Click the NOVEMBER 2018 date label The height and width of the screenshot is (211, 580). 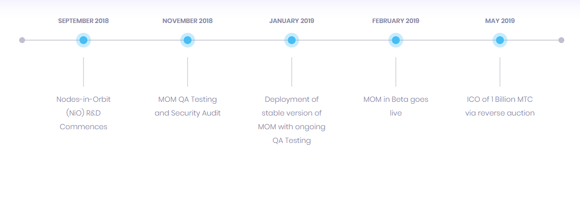click(188, 21)
